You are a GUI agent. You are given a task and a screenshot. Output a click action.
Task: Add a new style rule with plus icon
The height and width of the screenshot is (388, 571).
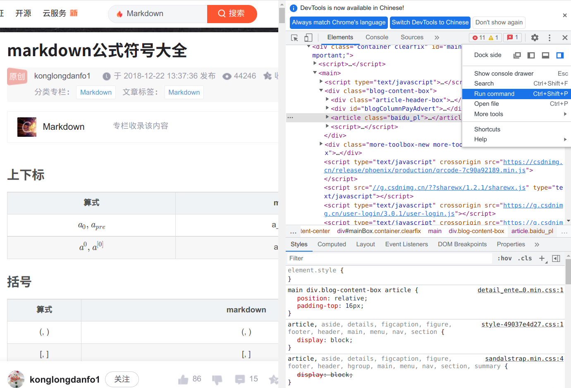coord(542,258)
